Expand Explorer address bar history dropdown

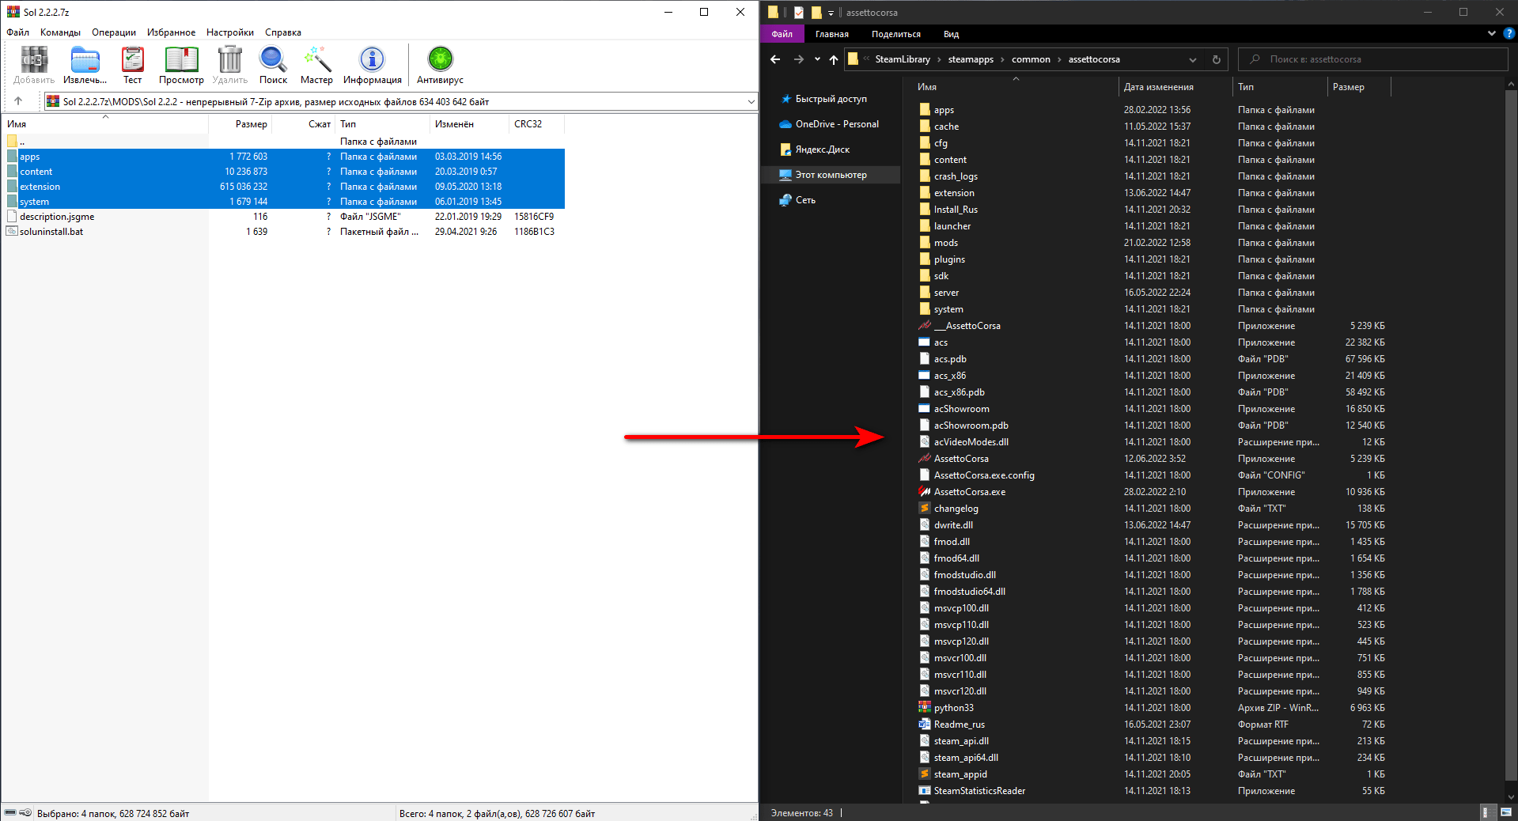(x=1193, y=59)
